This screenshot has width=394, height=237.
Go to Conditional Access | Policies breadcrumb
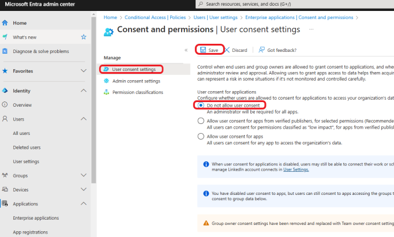155,17
